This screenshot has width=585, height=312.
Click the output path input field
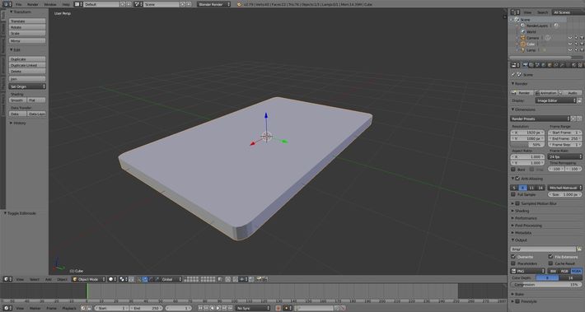pyautogui.click(x=543, y=249)
